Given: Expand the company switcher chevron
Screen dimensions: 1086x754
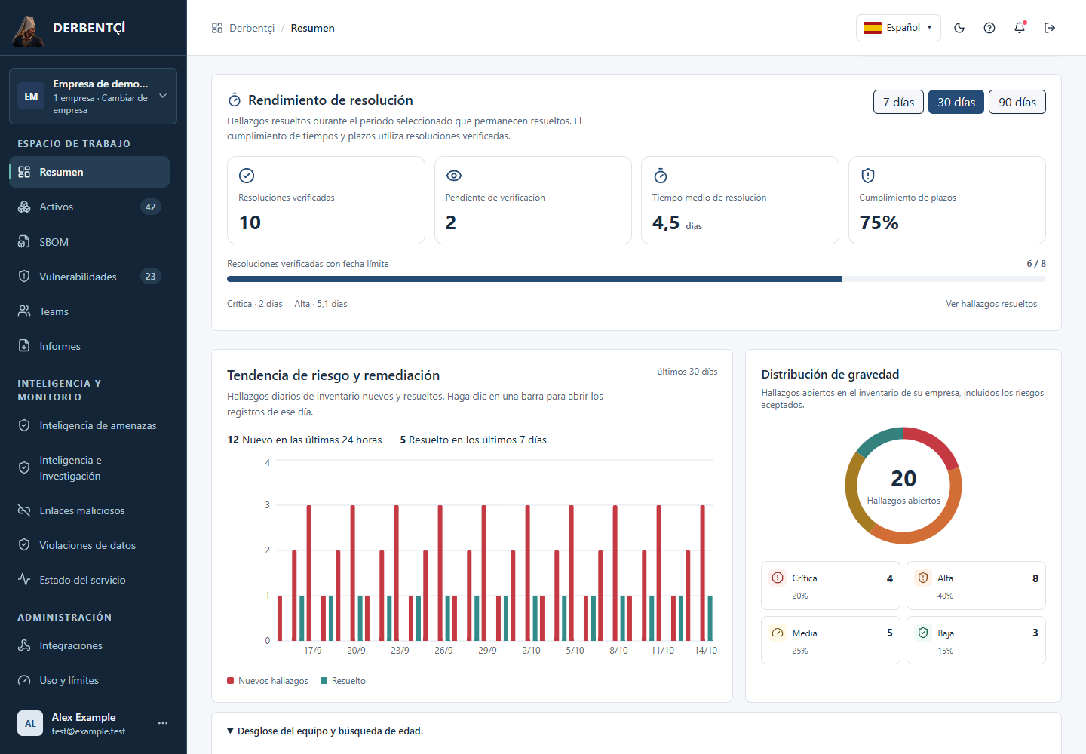Looking at the screenshot, I should [x=163, y=96].
